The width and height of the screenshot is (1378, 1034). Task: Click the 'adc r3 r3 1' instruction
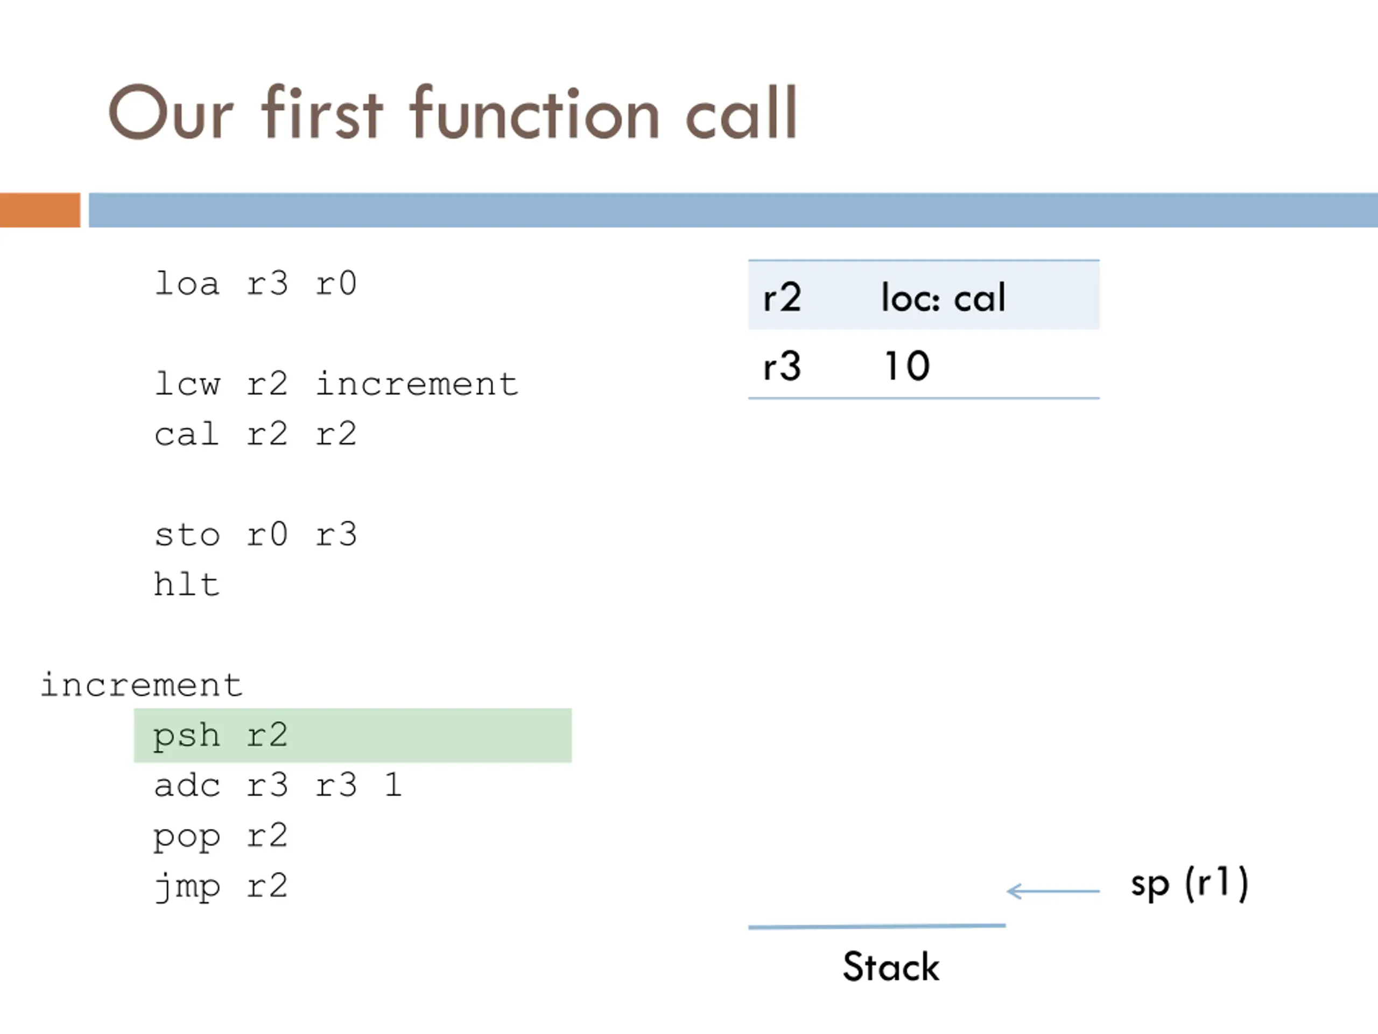click(278, 785)
